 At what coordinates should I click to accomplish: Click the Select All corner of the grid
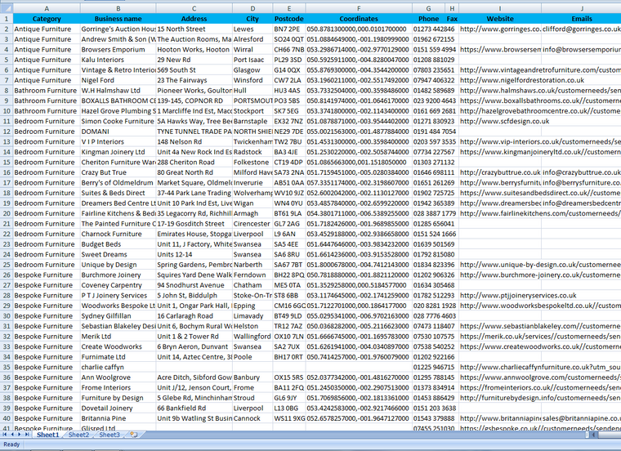point(7,8)
